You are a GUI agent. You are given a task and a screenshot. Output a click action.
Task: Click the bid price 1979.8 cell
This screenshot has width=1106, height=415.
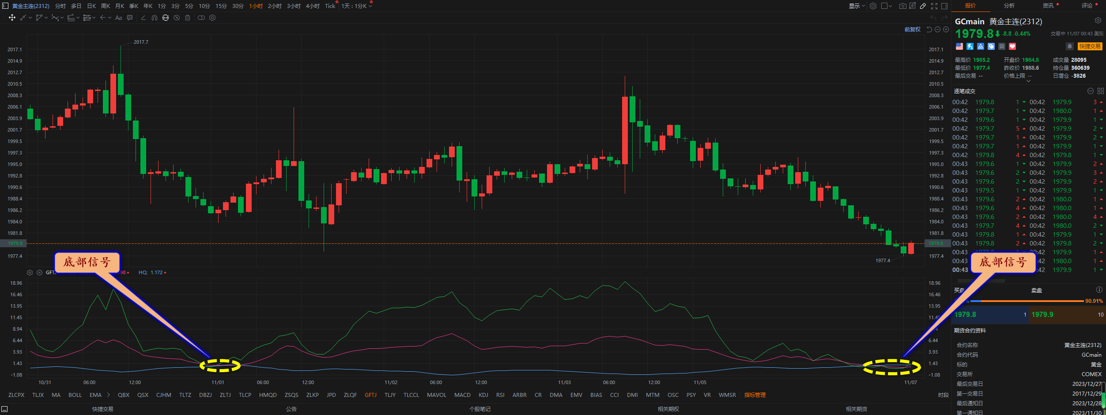click(990, 314)
